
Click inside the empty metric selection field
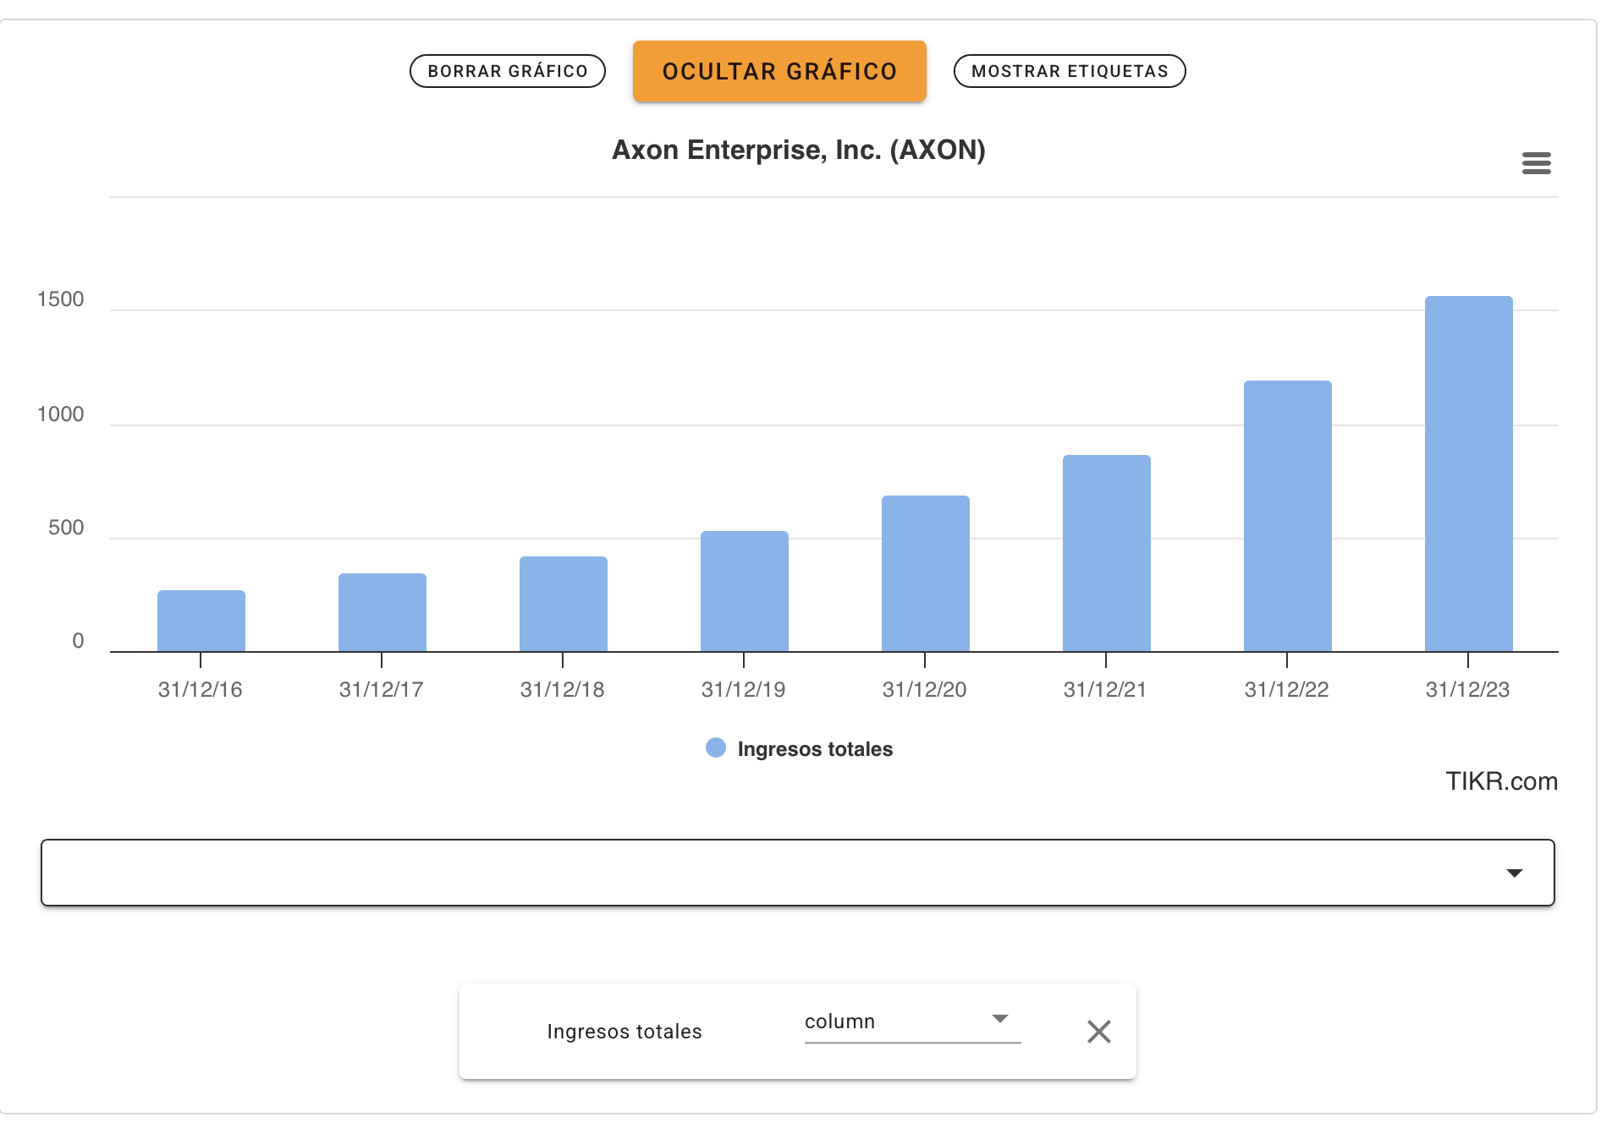click(797, 873)
